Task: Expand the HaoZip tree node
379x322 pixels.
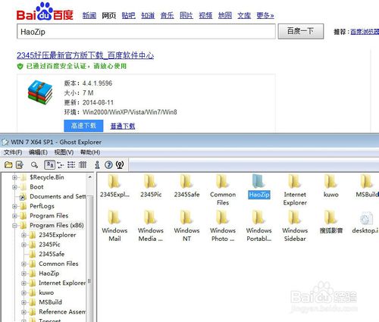Action: pos(23,274)
